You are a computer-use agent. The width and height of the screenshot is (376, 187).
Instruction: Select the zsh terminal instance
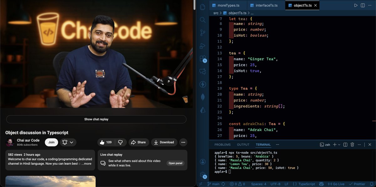[325, 144]
